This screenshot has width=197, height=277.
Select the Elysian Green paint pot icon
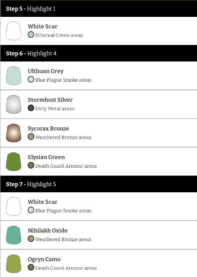click(x=13, y=162)
